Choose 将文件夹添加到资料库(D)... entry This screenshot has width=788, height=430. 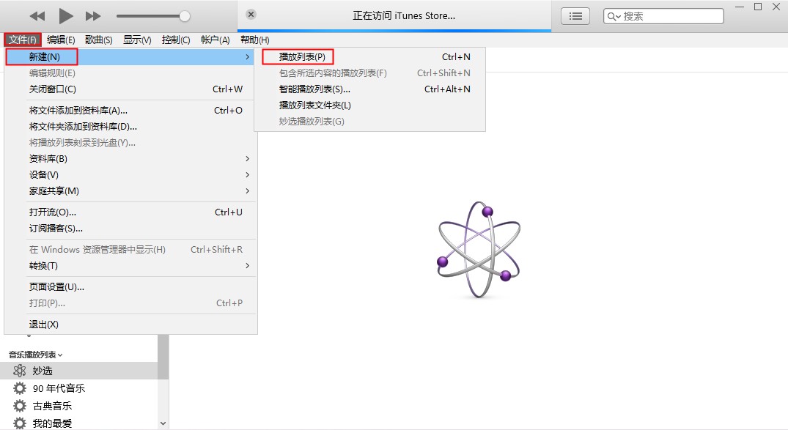(x=130, y=126)
